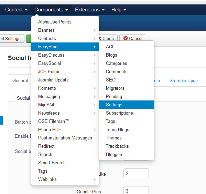The height and width of the screenshot is (194, 206).
Task: Open Trackbacks in EasyBlog submenu
Action: (127, 146)
